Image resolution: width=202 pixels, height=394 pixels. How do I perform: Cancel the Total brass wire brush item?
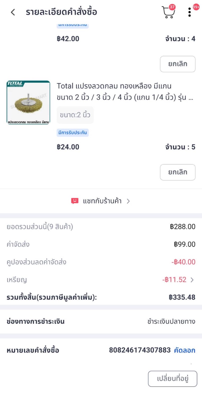coord(178,172)
